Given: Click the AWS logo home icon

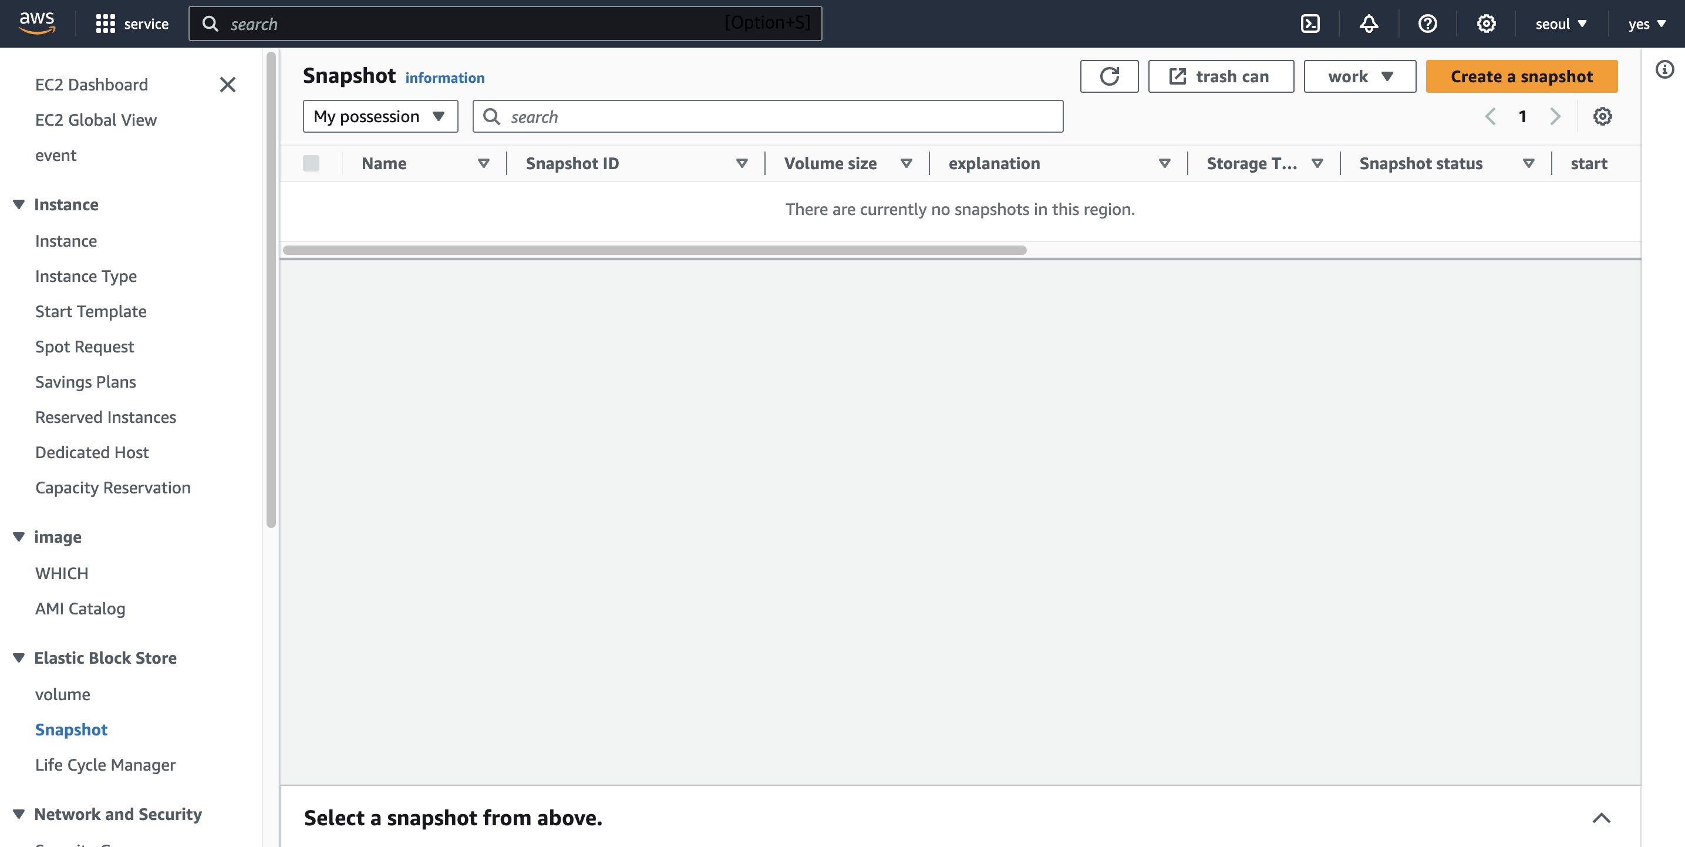Looking at the screenshot, I should click(x=38, y=23).
